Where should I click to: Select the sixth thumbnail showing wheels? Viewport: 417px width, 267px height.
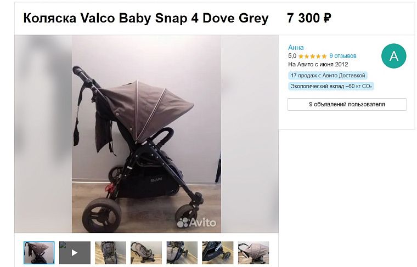coord(217,253)
